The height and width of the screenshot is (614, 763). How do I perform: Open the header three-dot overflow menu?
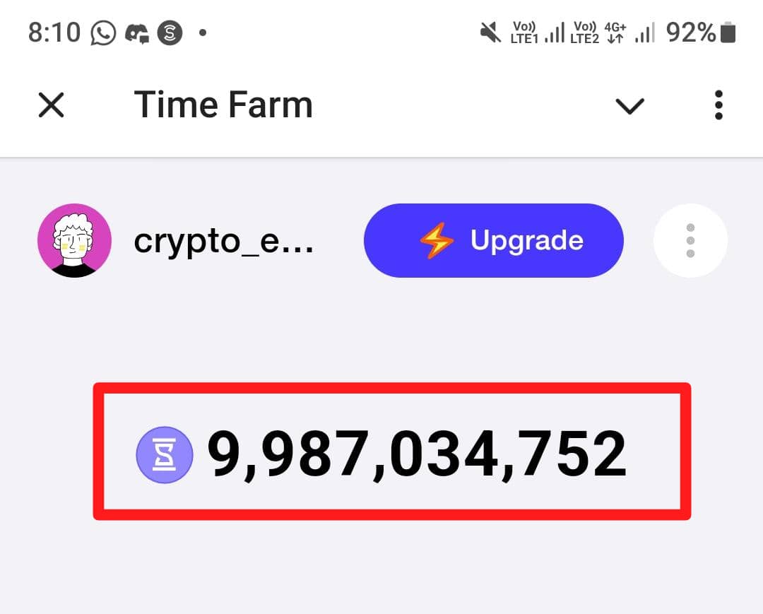(718, 105)
